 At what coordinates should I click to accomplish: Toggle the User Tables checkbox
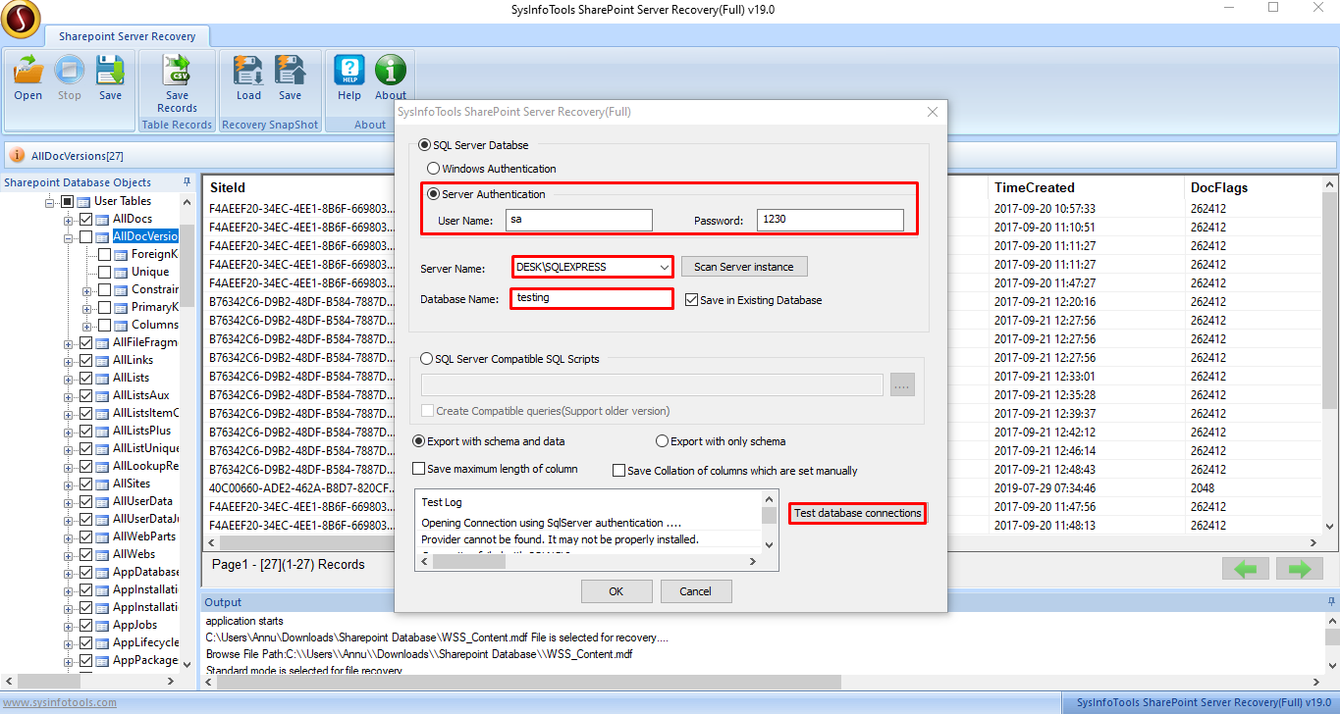click(x=67, y=201)
